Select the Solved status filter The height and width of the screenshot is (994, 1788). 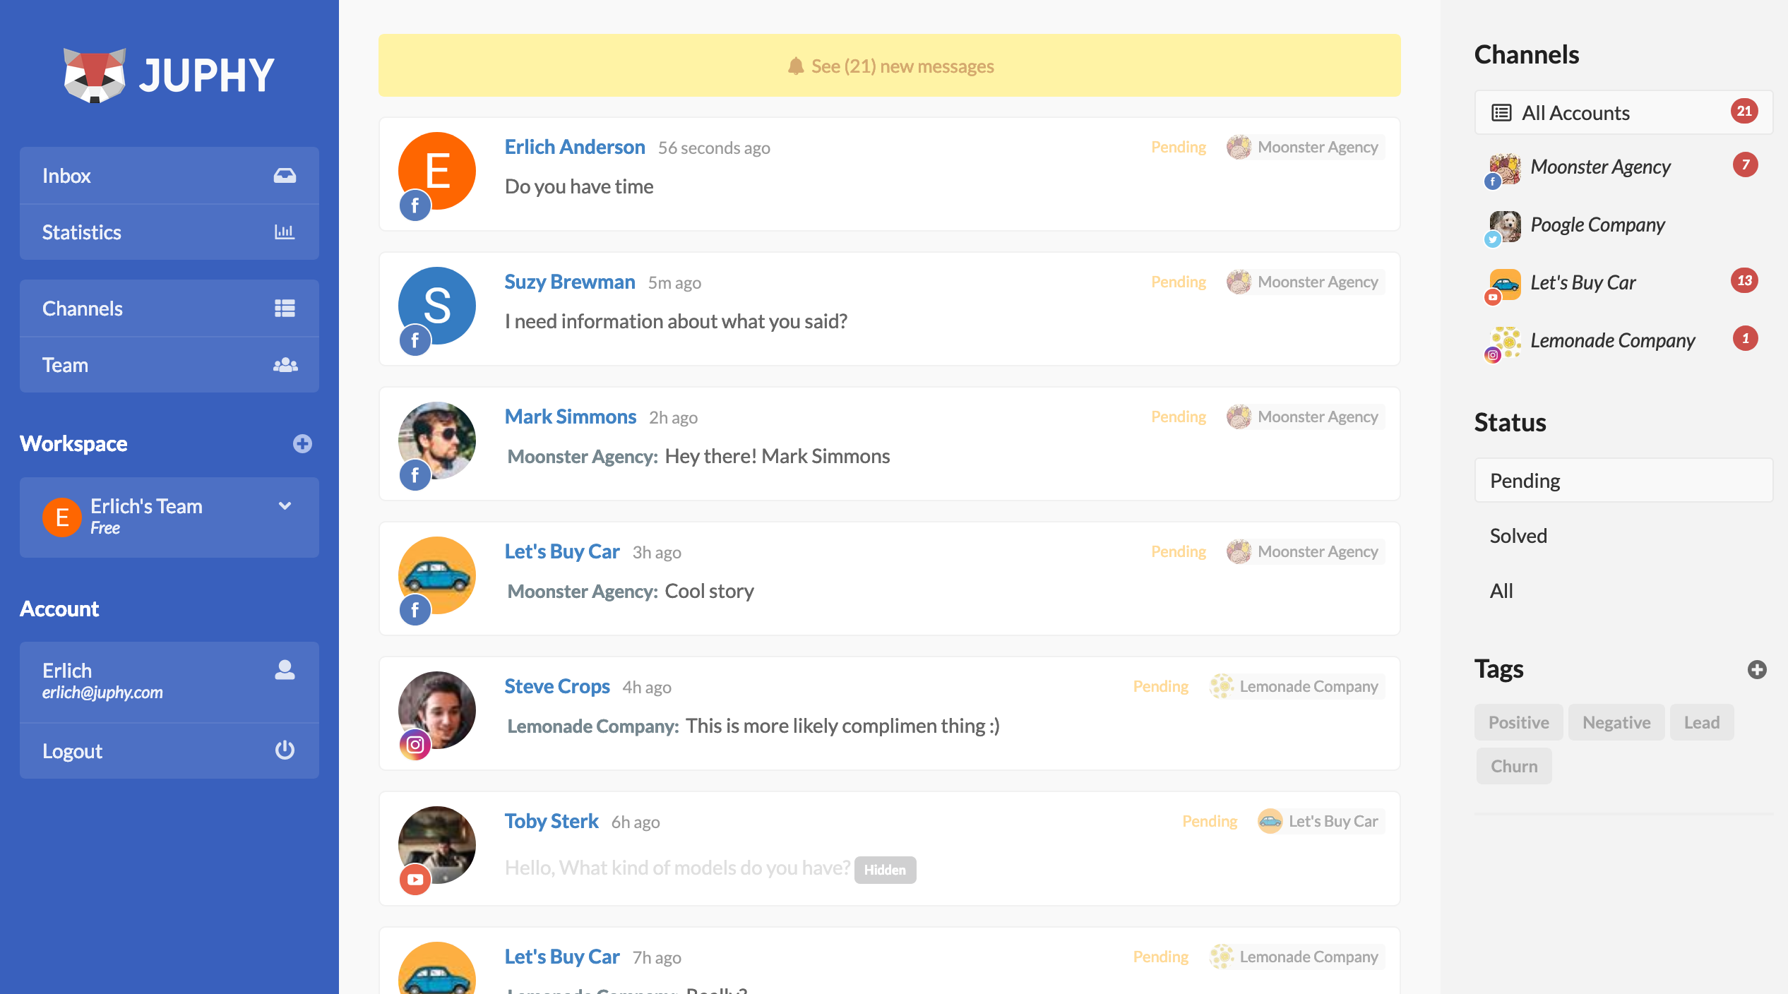(1518, 536)
